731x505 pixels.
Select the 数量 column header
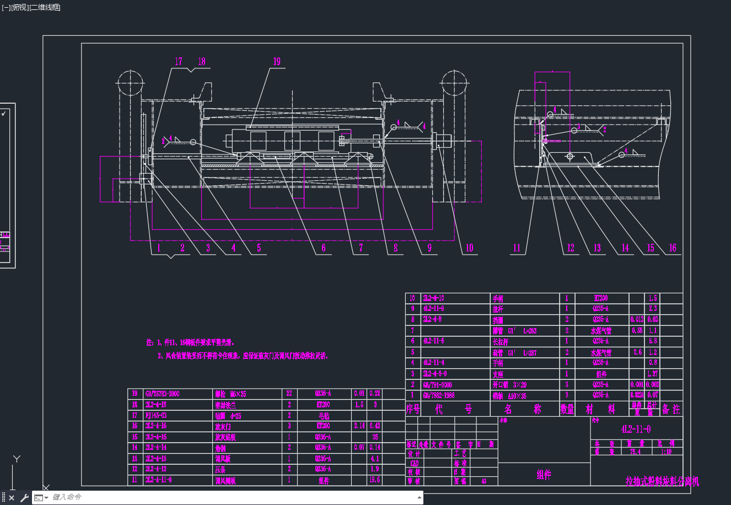[x=567, y=409]
